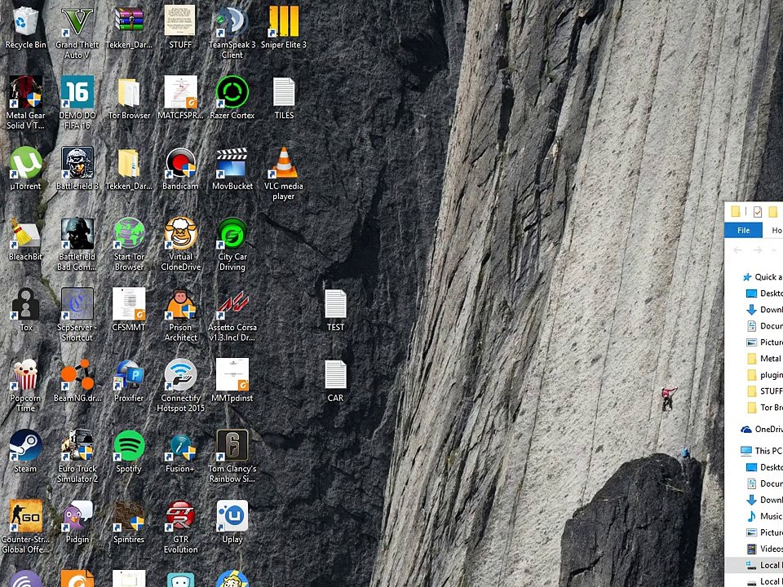Select the ScpServer - Shortcut icon
The image size is (783, 587).
tap(77, 315)
